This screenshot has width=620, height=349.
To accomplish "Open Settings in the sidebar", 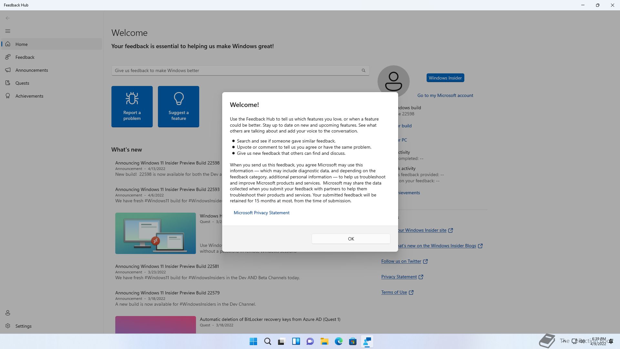I will pyautogui.click(x=52, y=326).
